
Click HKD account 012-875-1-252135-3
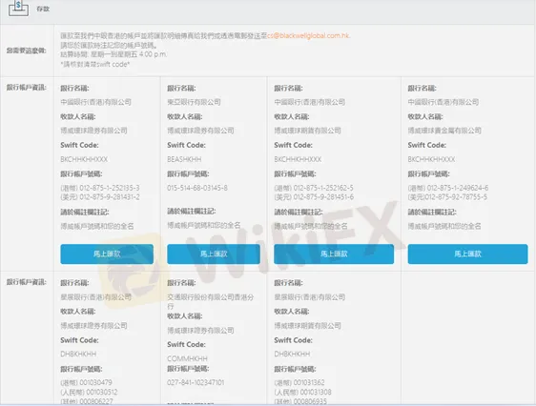pyautogui.click(x=100, y=188)
